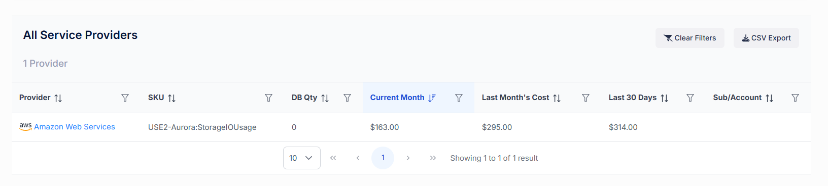Open the Last 30 Days filter icon
Viewport: 828px width, 186px height.
pyautogui.click(x=690, y=98)
